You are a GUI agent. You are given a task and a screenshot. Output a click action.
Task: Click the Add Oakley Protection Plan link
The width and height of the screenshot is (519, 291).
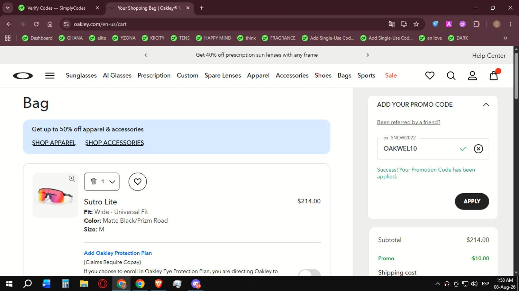[118, 253]
